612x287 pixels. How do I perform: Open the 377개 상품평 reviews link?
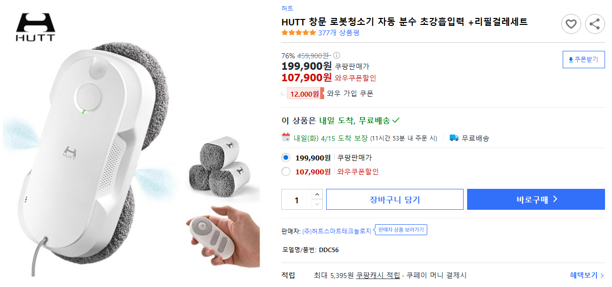(x=339, y=32)
